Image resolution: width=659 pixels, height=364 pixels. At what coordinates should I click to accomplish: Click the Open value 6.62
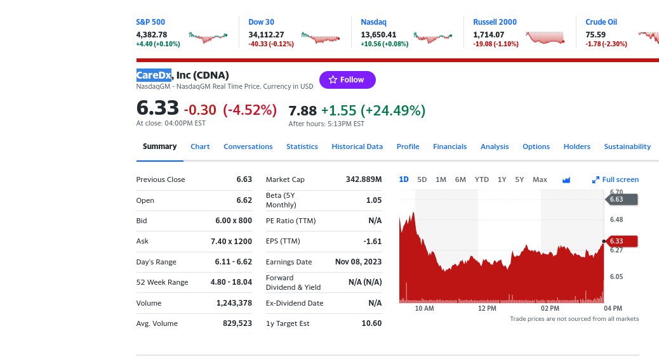tap(244, 200)
